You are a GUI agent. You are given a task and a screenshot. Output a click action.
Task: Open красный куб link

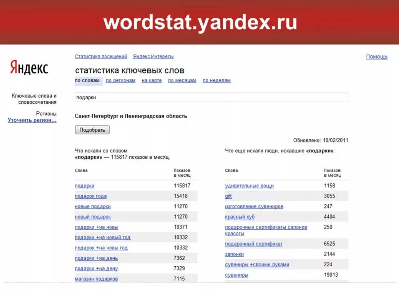click(240, 217)
